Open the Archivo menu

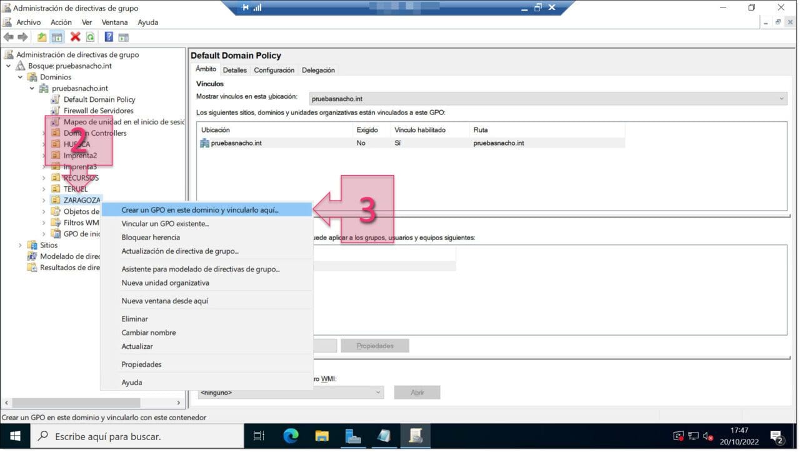tap(29, 22)
